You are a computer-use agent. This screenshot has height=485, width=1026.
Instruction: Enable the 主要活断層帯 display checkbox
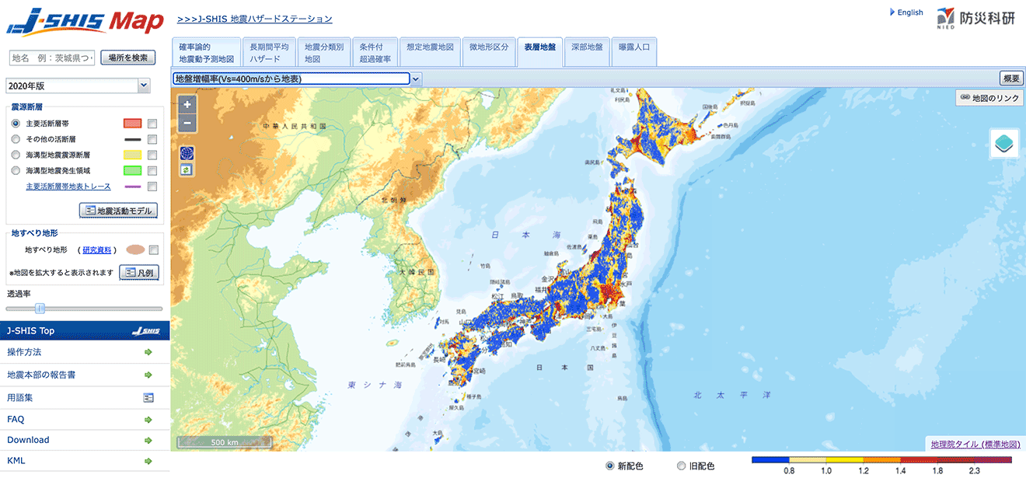[x=153, y=124]
